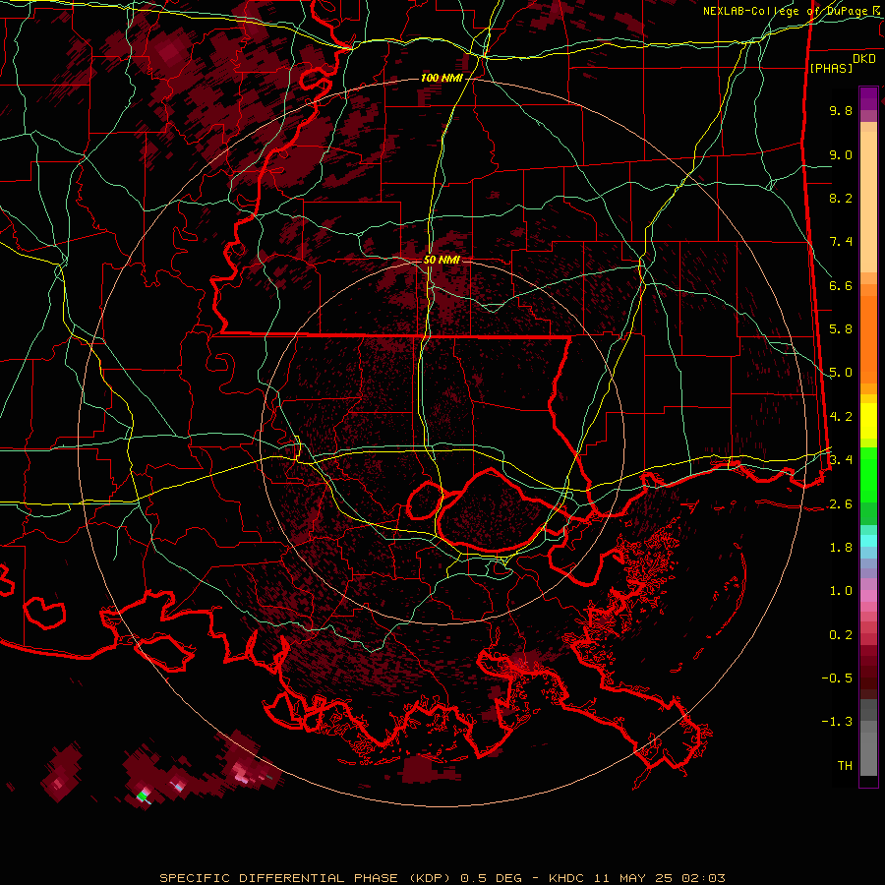Click the 1.0 value on the color scale

click(841, 591)
